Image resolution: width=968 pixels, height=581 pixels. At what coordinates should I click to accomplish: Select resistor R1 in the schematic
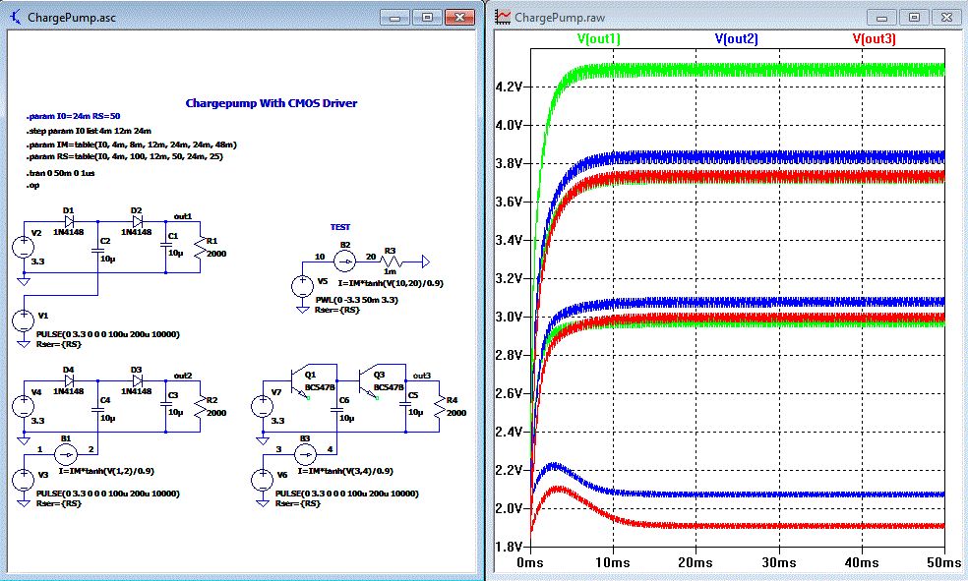coord(200,247)
